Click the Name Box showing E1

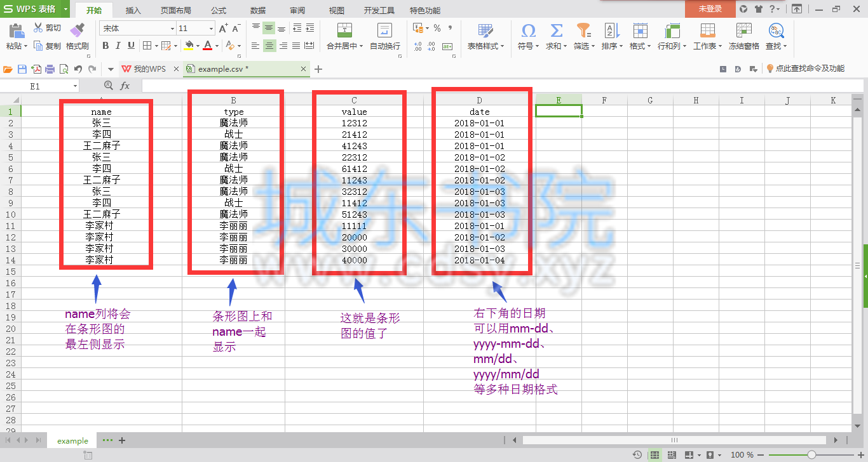coord(35,86)
